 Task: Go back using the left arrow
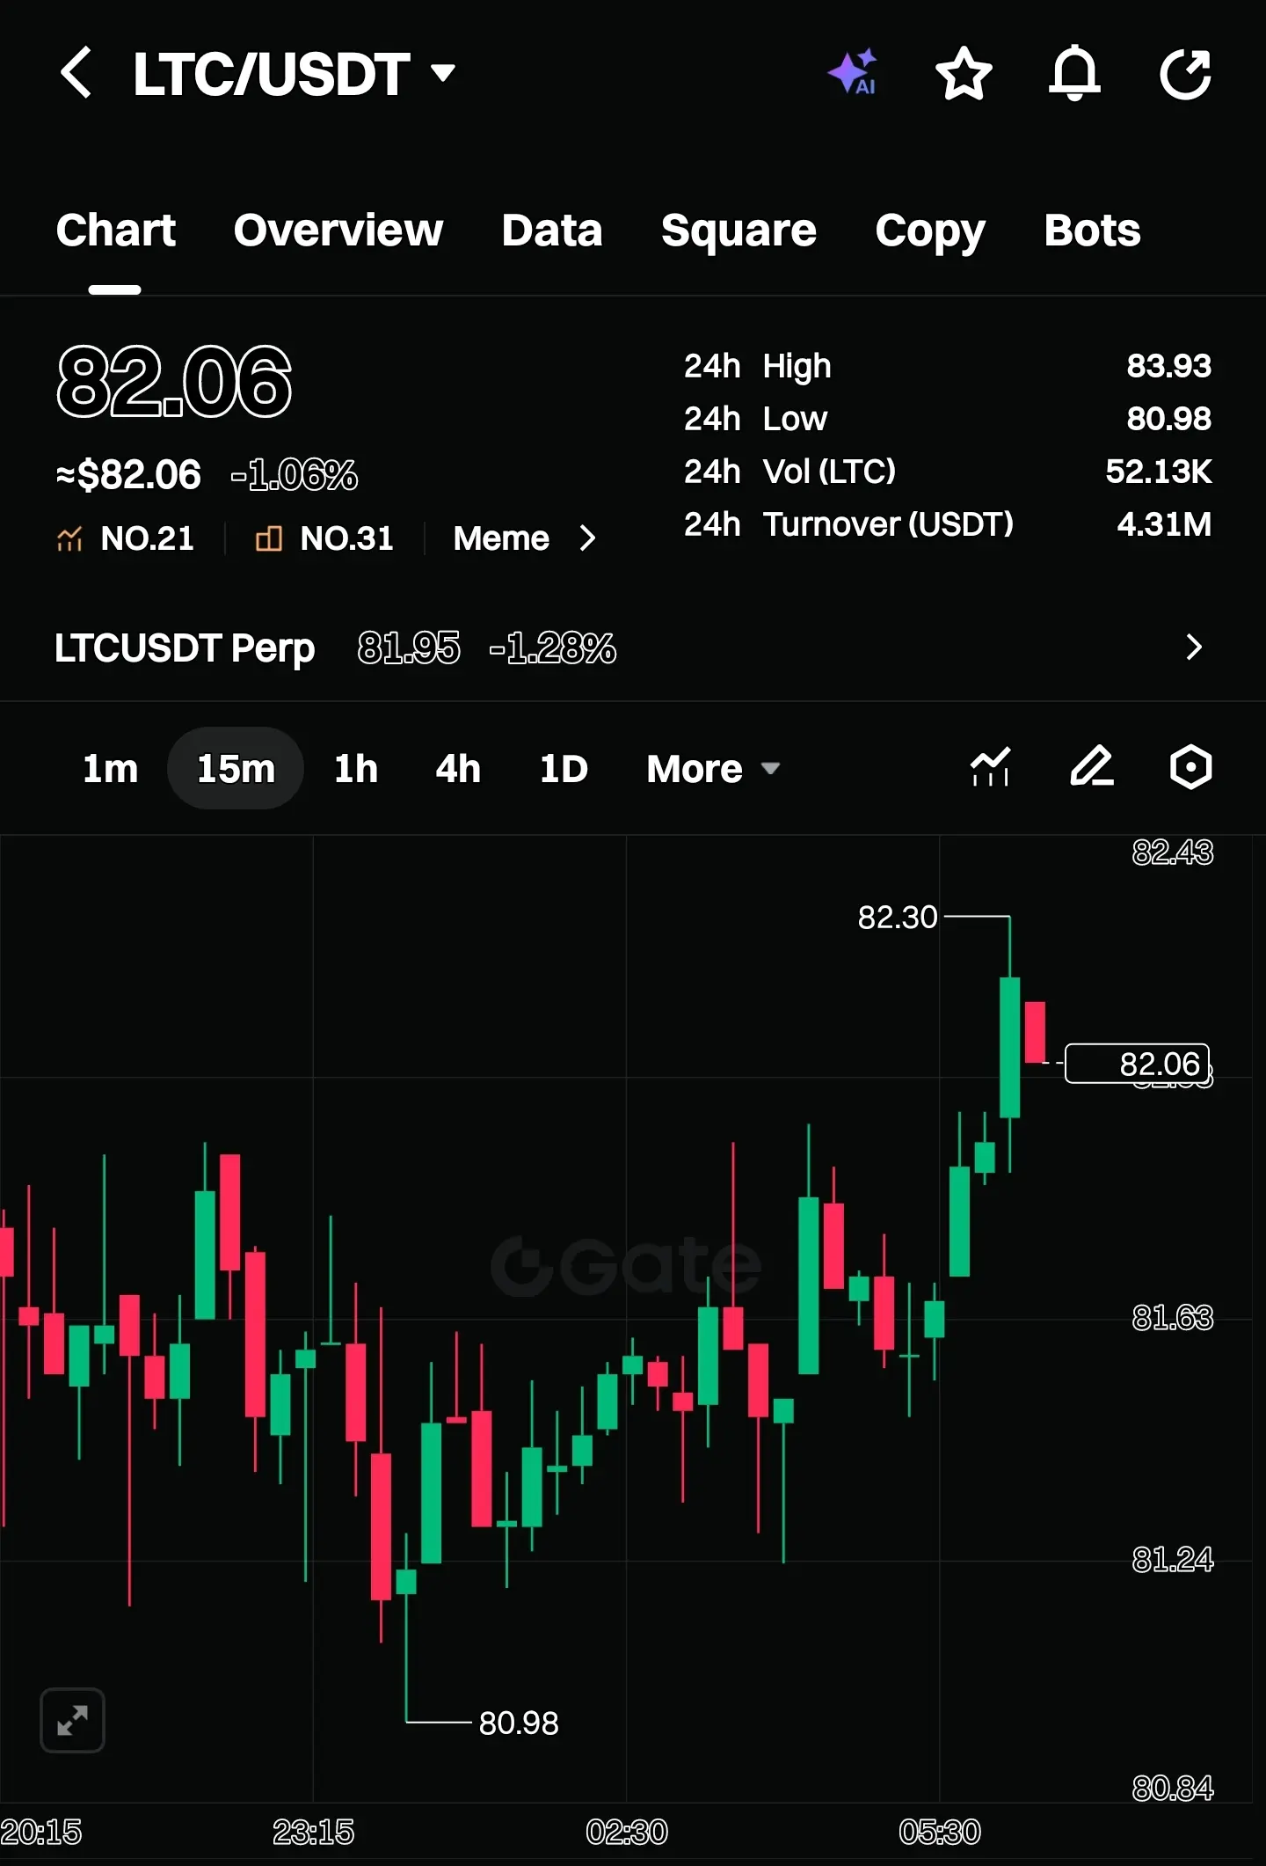[76, 73]
